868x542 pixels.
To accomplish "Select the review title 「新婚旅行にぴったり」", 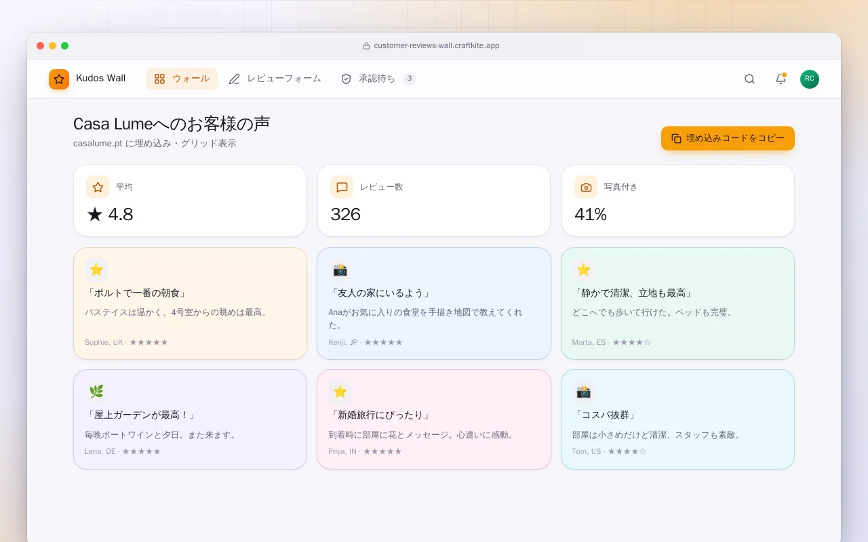I will click(x=380, y=415).
